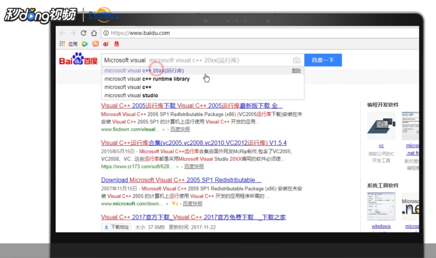Click inside the Baidu search input field
The height and width of the screenshot is (258, 436).
pyautogui.click(x=189, y=60)
